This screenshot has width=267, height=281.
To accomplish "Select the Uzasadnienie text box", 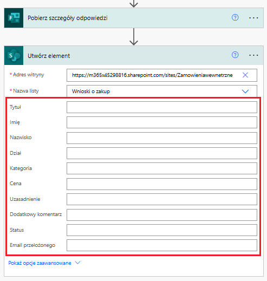I will coord(162,199).
